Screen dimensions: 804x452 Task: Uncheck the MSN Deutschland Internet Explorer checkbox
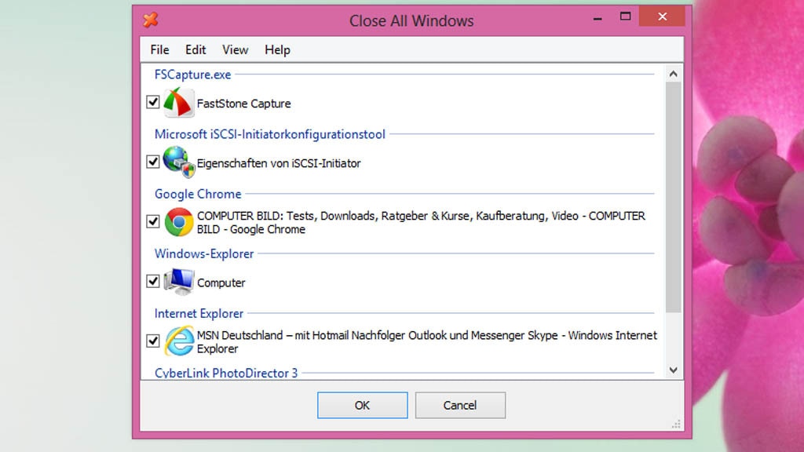153,341
